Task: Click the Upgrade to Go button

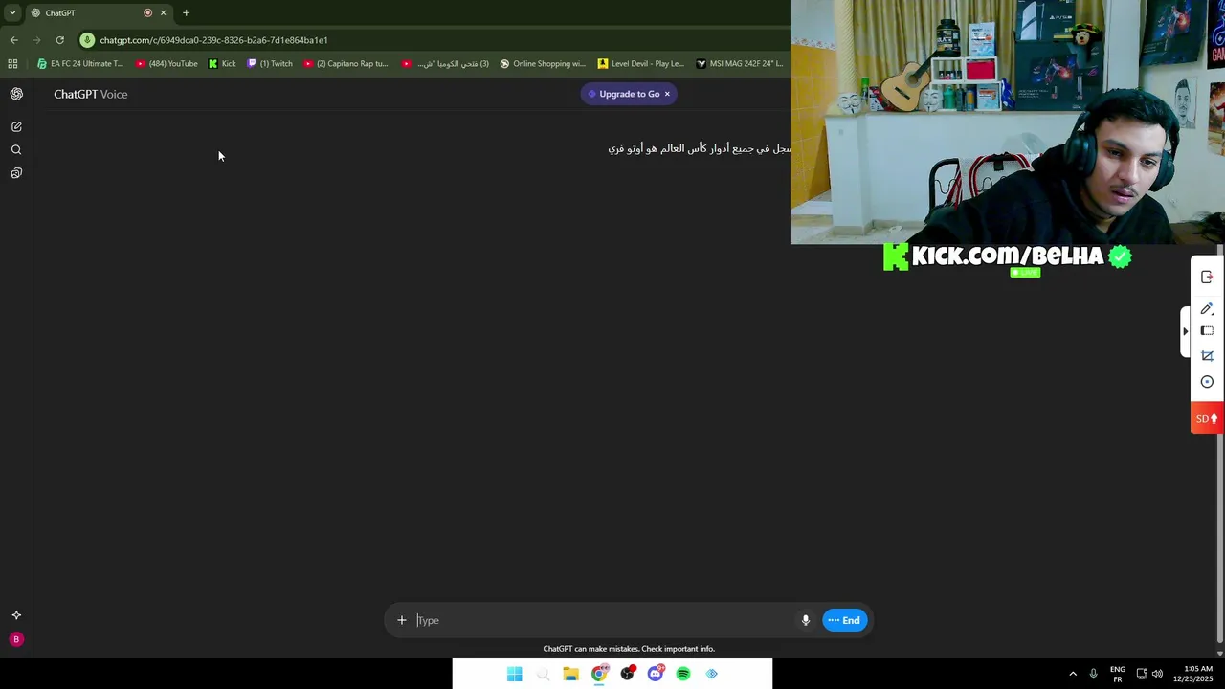Action: coord(622,94)
